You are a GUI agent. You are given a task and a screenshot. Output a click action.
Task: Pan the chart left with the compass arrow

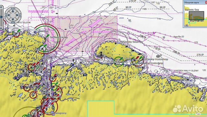pyautogui.click(x=9, y=15)
